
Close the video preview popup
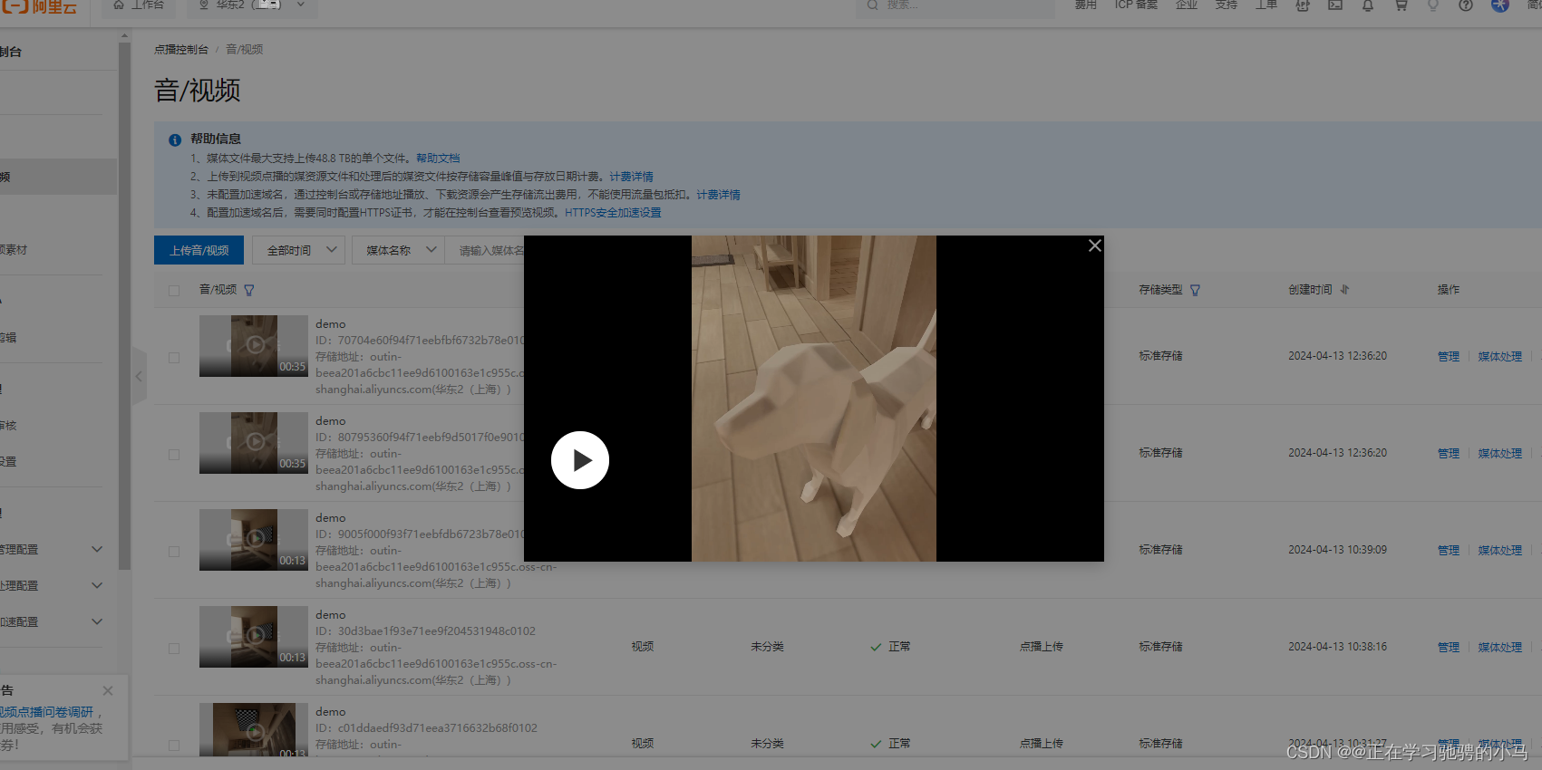[x=1095, y=245]
